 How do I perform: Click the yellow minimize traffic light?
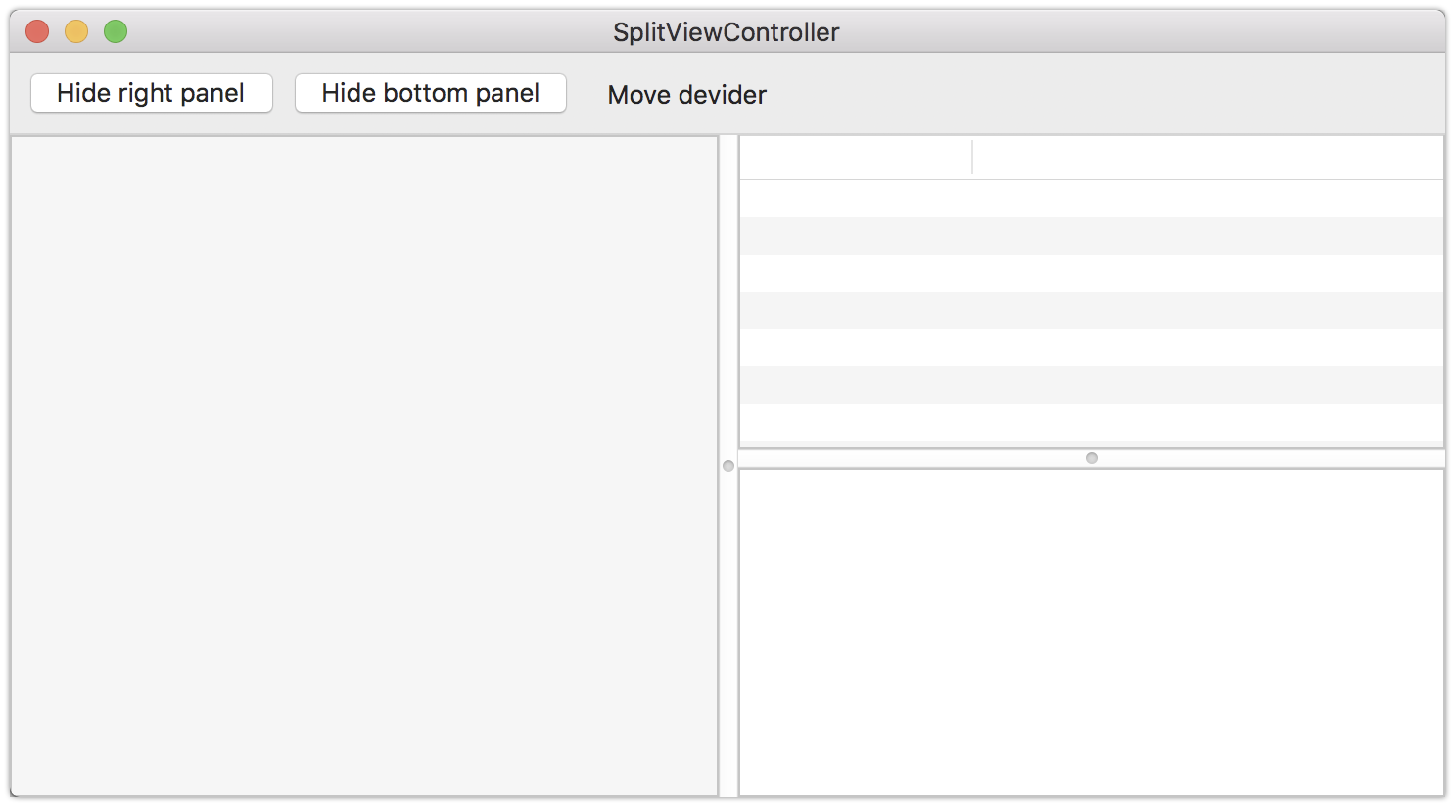click(76, 31)
